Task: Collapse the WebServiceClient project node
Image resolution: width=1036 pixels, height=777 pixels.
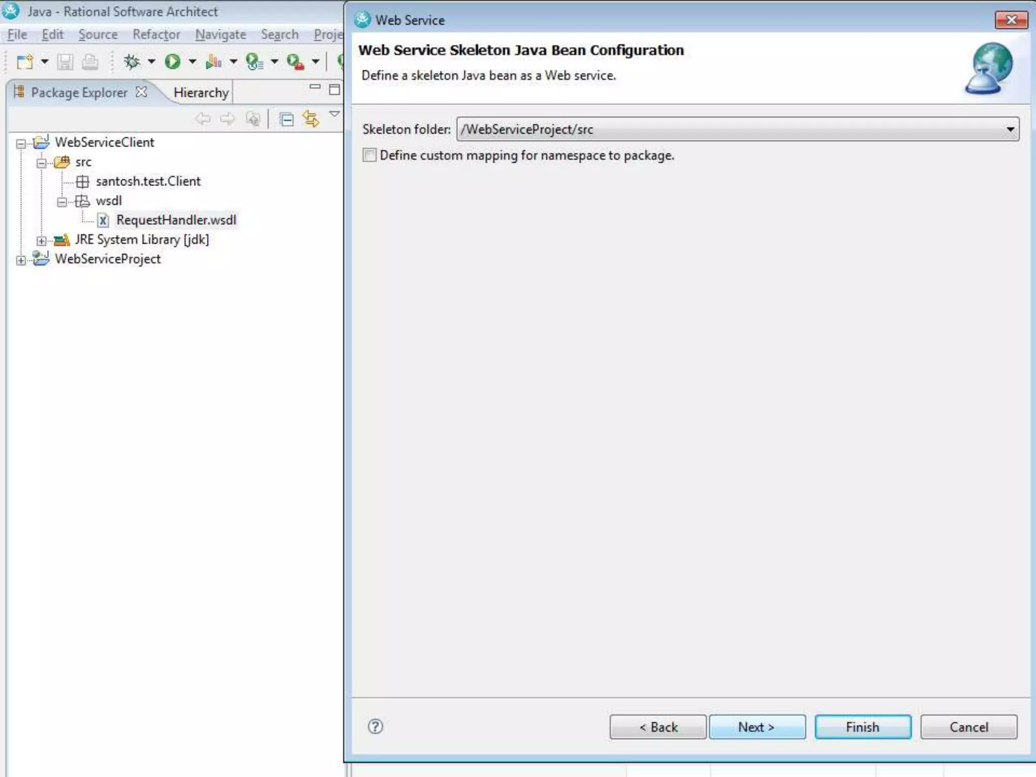Action: pos(21,144)
